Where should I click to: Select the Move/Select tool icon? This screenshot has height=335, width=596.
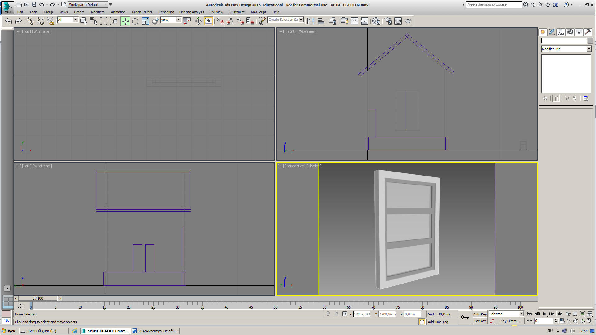125,21
